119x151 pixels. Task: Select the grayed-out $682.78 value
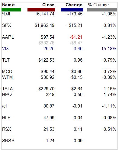point(46,43)
